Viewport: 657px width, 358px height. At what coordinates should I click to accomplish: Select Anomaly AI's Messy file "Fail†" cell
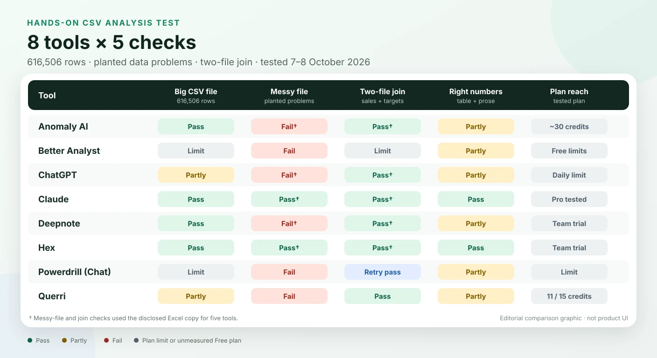coord(289,127)
